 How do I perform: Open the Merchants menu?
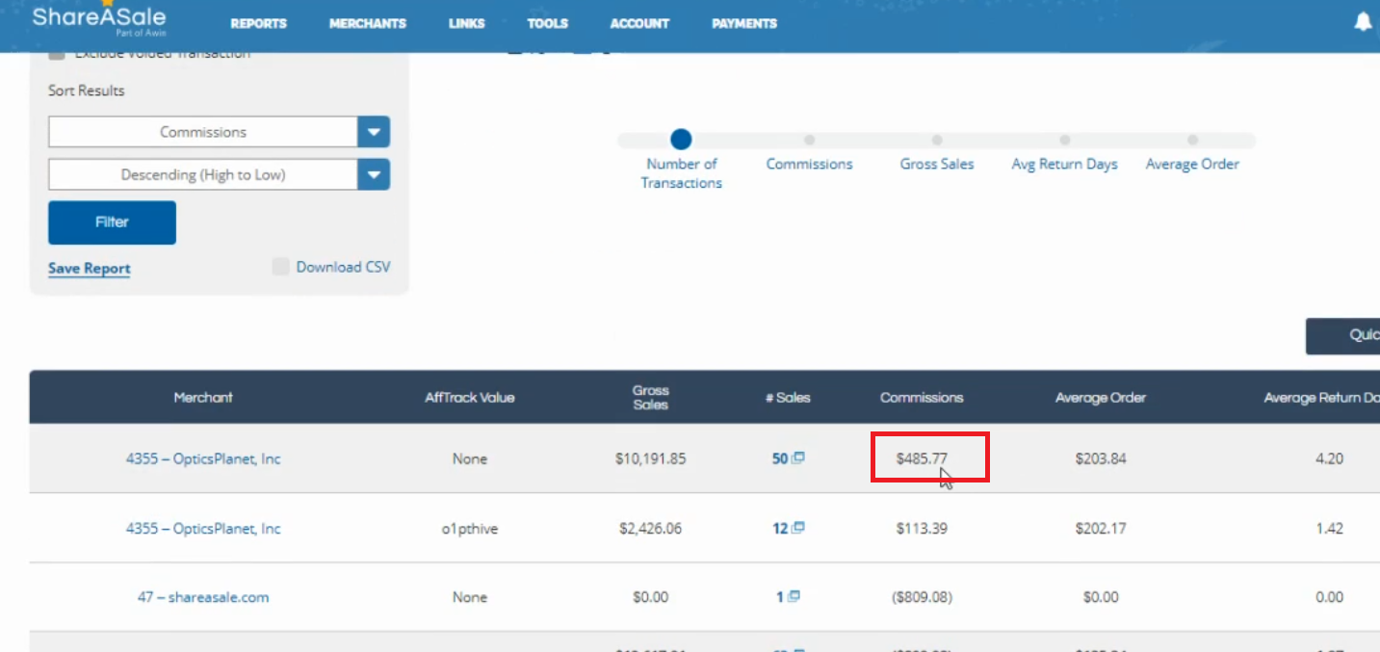(368, 23)
